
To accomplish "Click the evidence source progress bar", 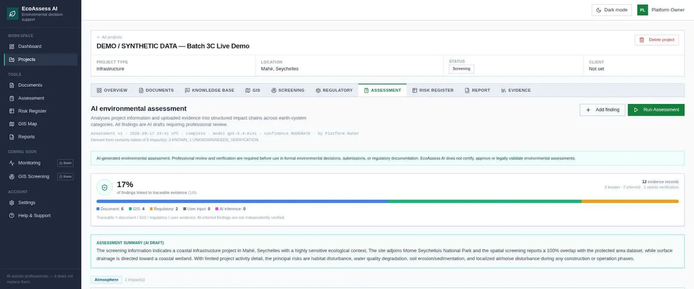I will (x=387, y=201).
